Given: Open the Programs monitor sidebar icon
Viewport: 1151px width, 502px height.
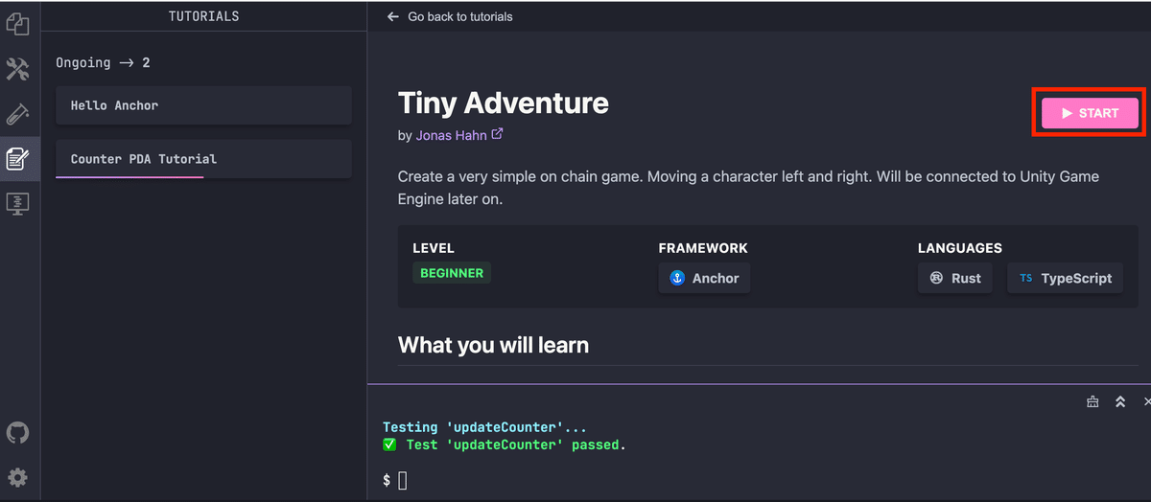Looking at the screenshot, I should point(17,203).
